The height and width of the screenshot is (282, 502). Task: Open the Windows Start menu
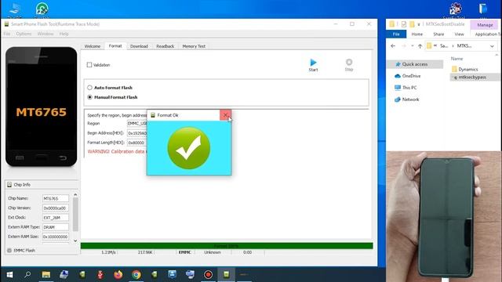click(x=9, y=274)
